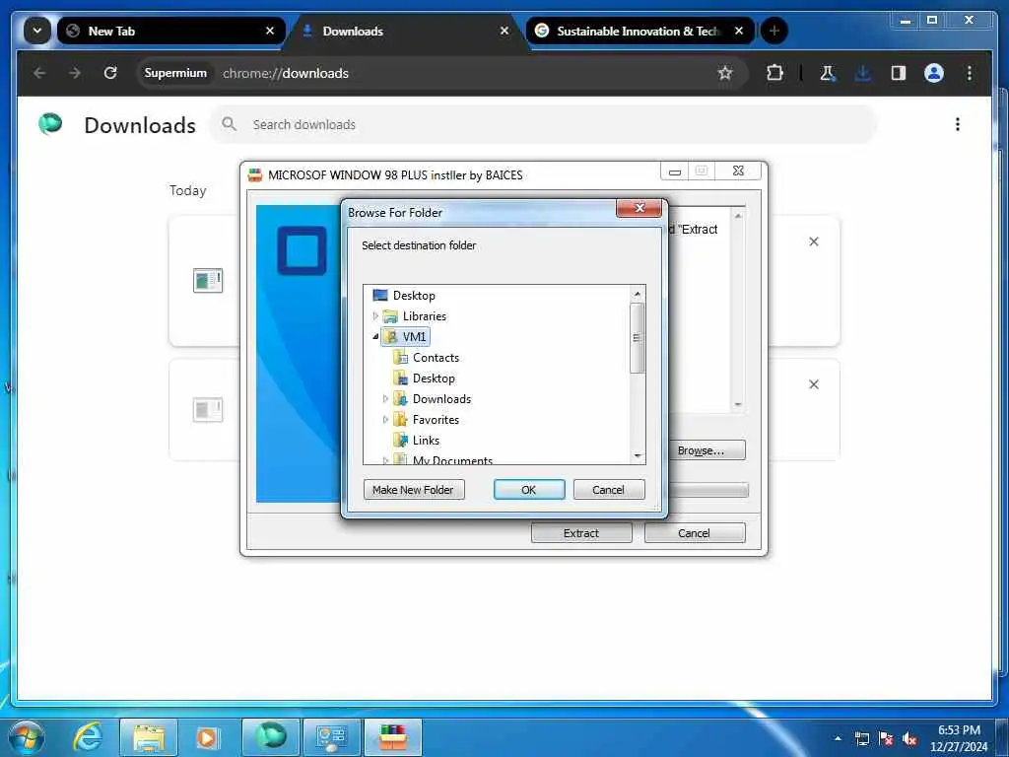Viewport: 1009px width, 757px height.
Task: Open a new tab with plus button
Action: click(774, 31)
